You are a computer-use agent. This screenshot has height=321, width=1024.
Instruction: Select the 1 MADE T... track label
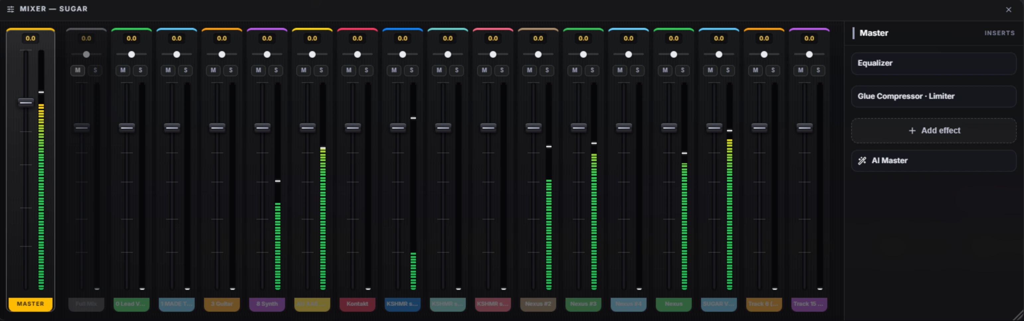click(x=176, y=304)
